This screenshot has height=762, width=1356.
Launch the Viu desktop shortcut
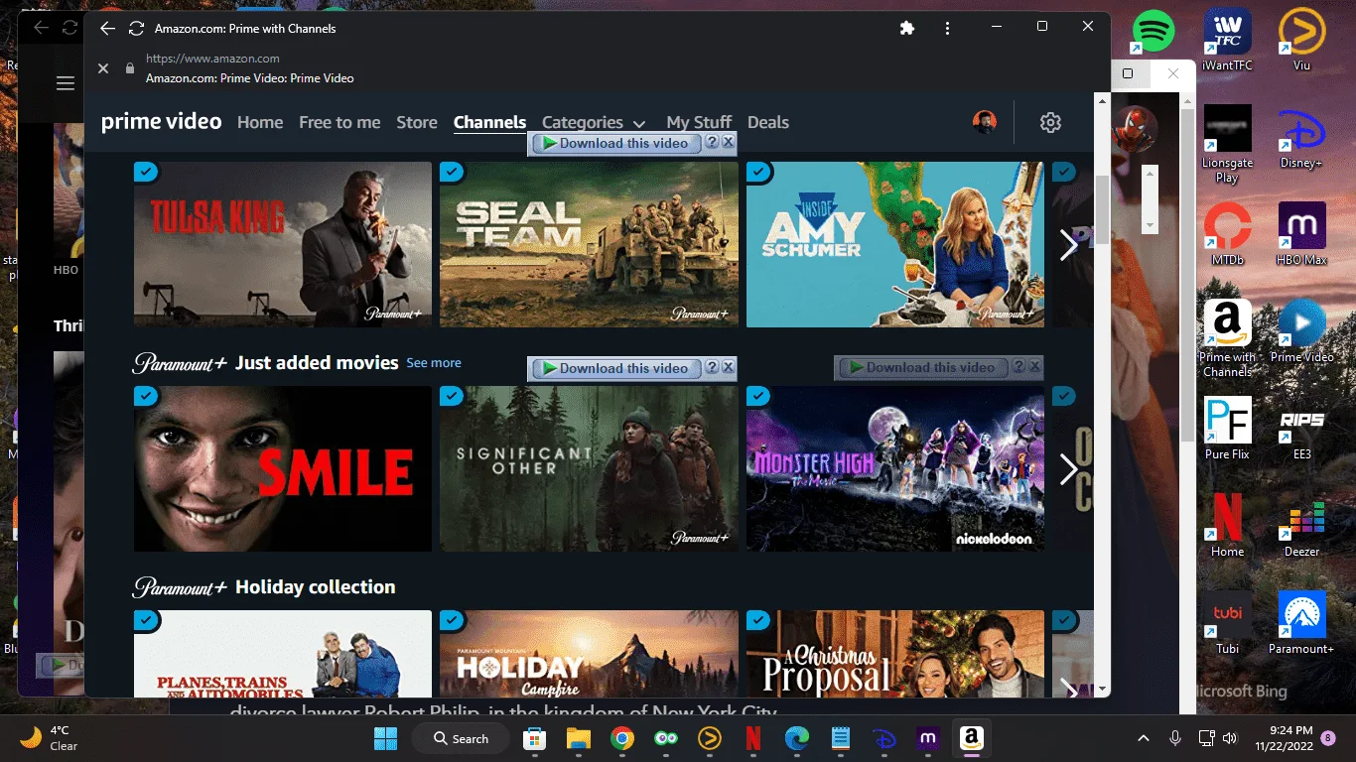pyautogui.click(x=1301, y=40)
